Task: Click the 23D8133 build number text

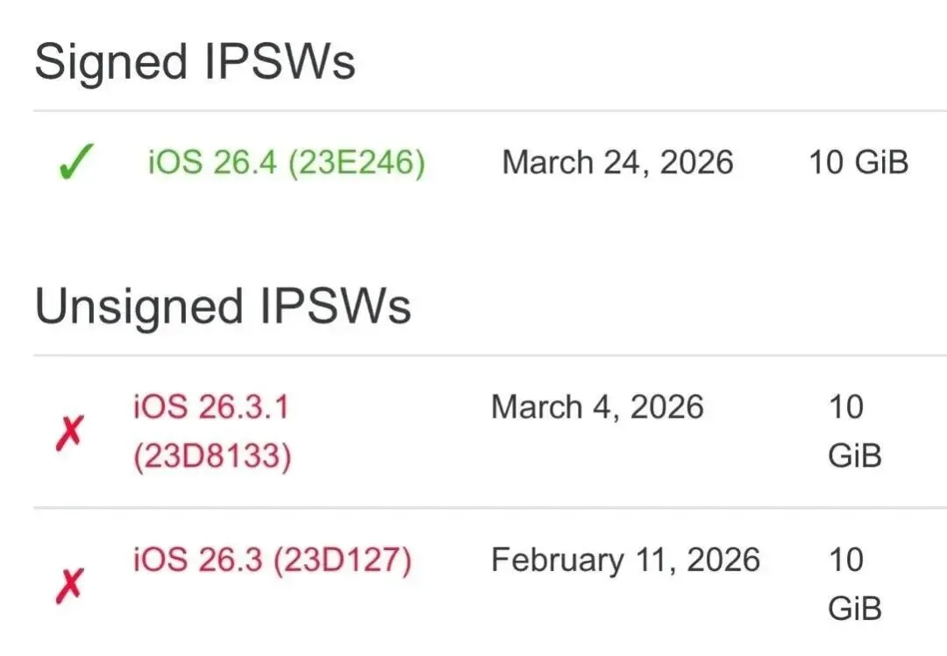Action: tap(211, 456)
